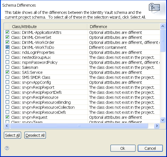Sort by Class/Attribute column header

pos(48,27)
